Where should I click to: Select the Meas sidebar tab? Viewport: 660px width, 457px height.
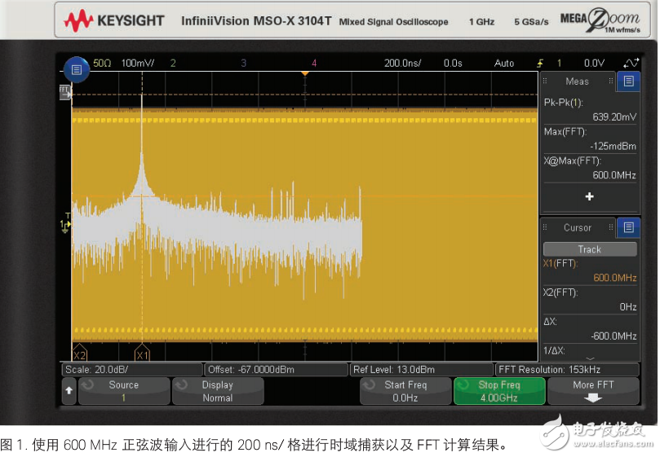(577, 81)
